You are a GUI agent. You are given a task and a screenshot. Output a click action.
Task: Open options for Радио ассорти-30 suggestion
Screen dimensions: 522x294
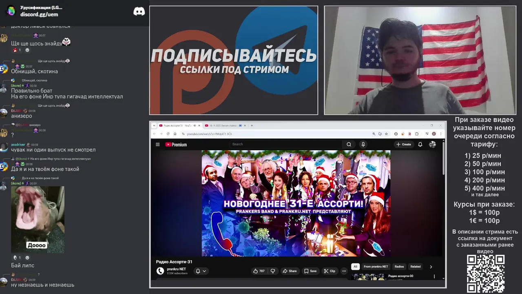434,276
